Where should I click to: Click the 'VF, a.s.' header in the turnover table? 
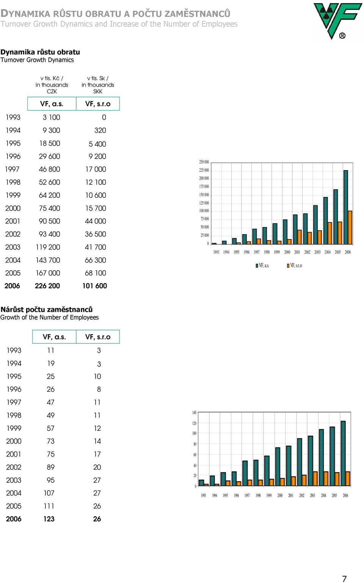pos(52,104)
